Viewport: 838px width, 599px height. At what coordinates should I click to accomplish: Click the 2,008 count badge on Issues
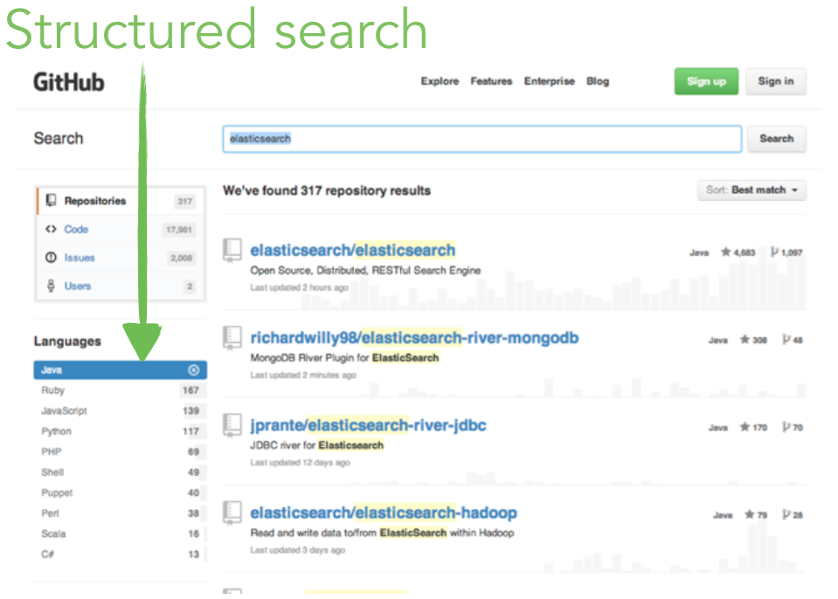pos(181,258)
